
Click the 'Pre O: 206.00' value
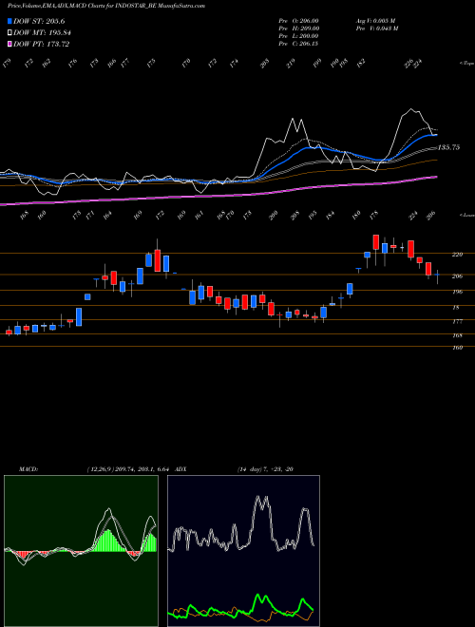tap(298, 21)
